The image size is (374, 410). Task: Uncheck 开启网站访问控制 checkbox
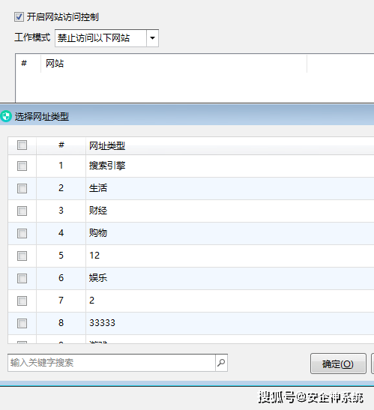coord(19,17)
